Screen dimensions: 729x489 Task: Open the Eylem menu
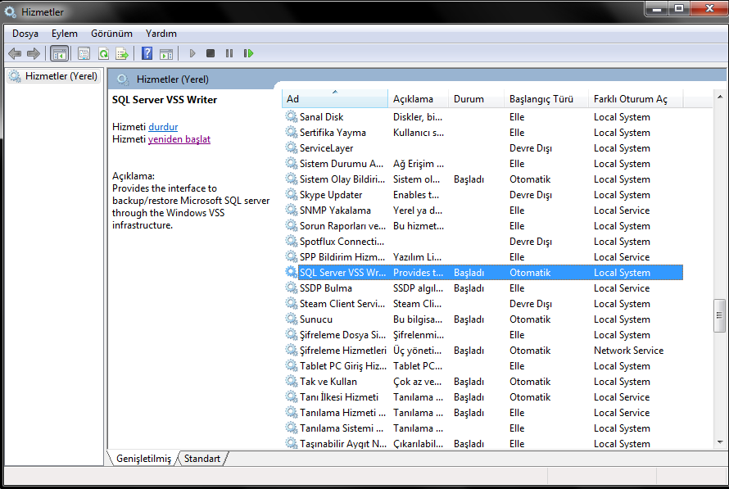[x=65, y=34]
